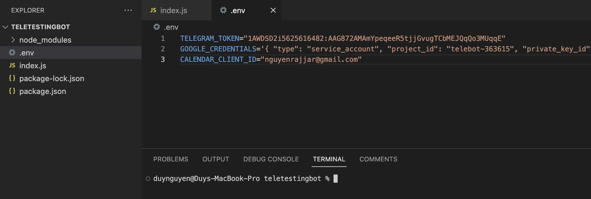
Task: Open Explorer more actions ellipsis menu
Action: 128,10
